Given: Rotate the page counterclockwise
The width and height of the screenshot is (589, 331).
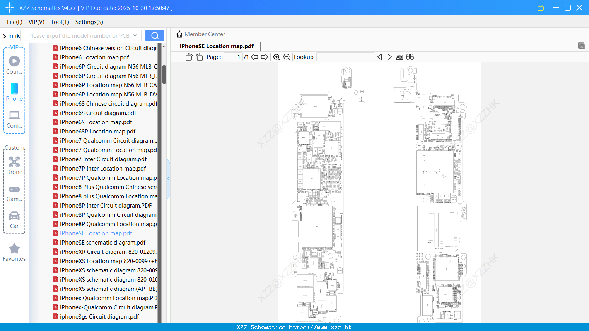Looking at the screenshot, I should pyautogui.click(x=189, y=57).
